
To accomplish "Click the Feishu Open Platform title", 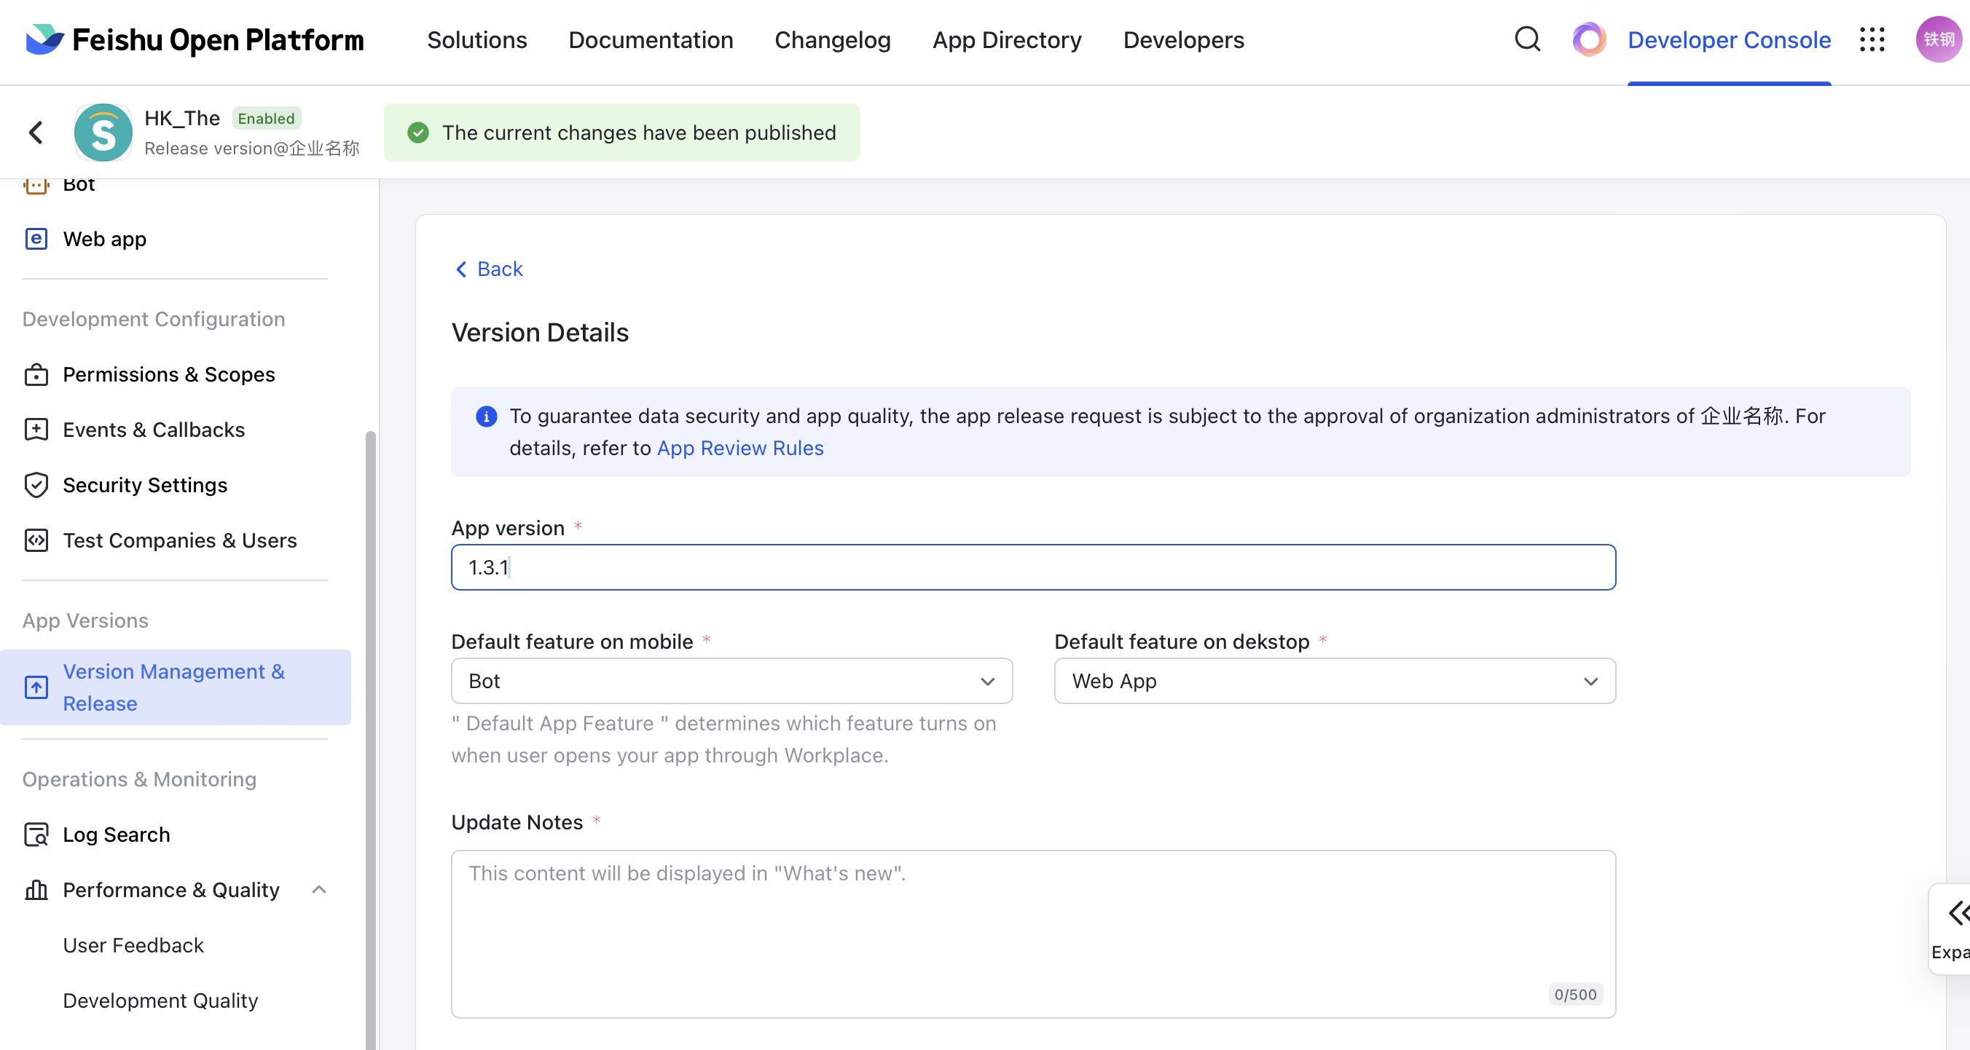I will 218,40.
